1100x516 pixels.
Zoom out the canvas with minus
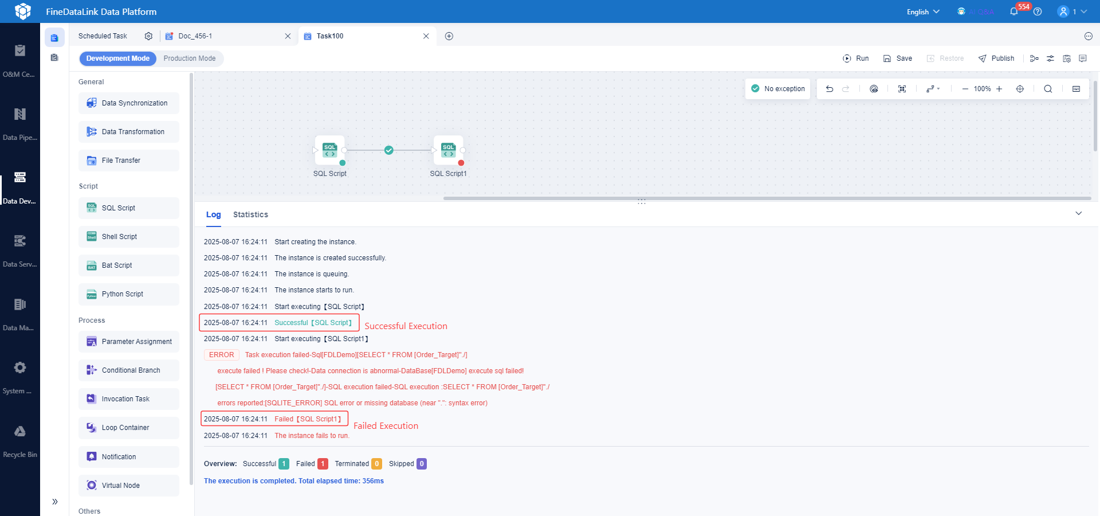coord(965,89)
